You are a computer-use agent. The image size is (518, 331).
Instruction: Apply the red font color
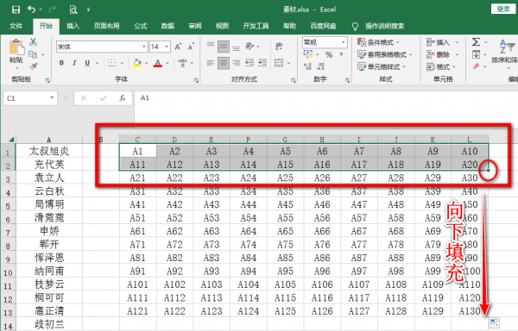pos(158,63)
